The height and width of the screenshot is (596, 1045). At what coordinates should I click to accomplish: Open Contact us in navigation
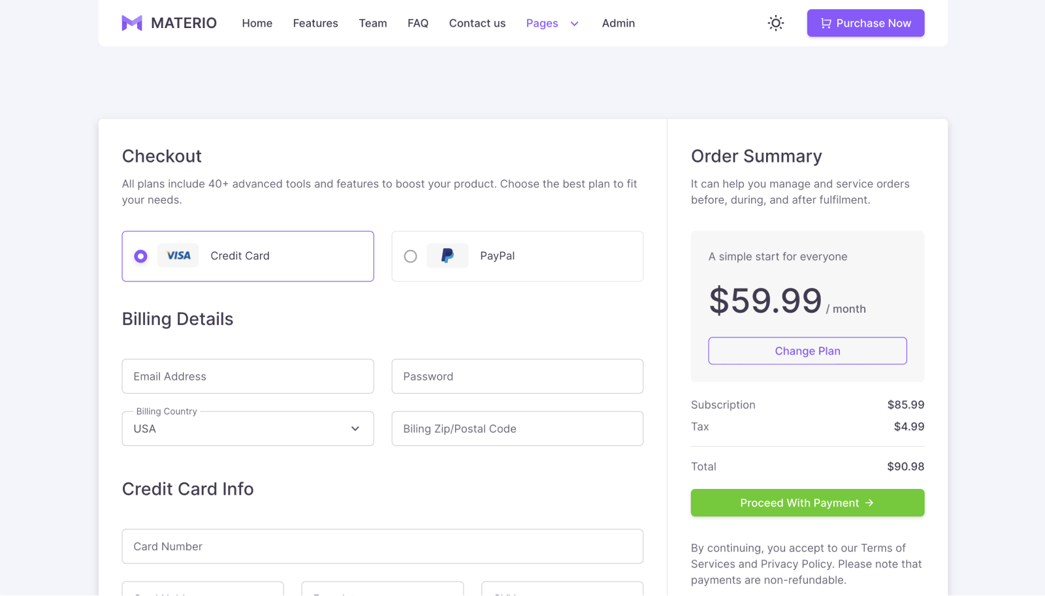tap(477, 24)
